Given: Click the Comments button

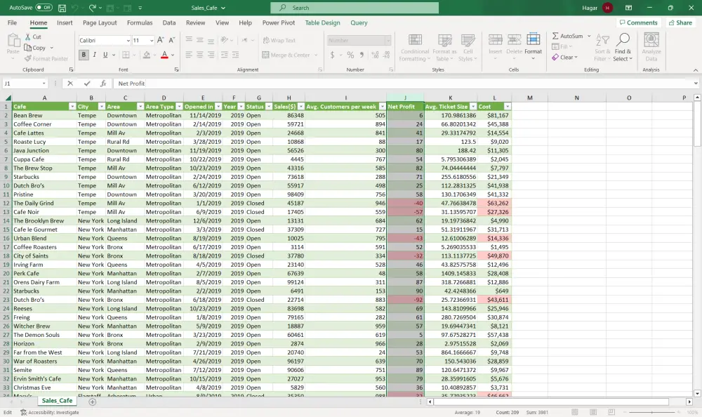Looking at the screenshot, I should [x=638, y=23].
